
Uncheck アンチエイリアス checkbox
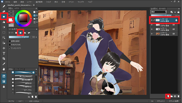(x=10, y=48)
